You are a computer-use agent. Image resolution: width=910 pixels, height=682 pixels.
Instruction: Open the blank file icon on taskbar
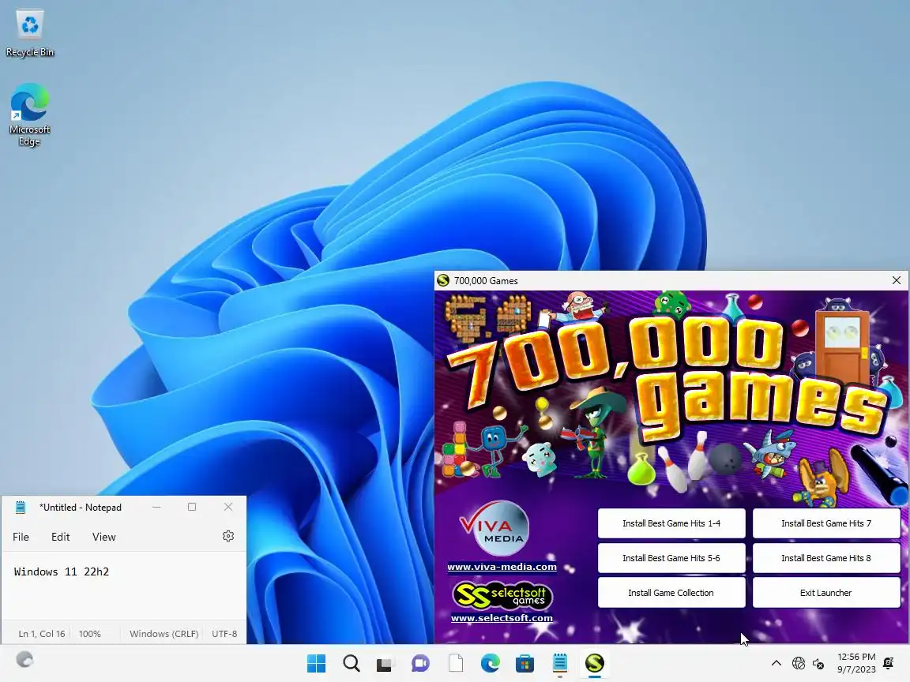pos(456,663)
